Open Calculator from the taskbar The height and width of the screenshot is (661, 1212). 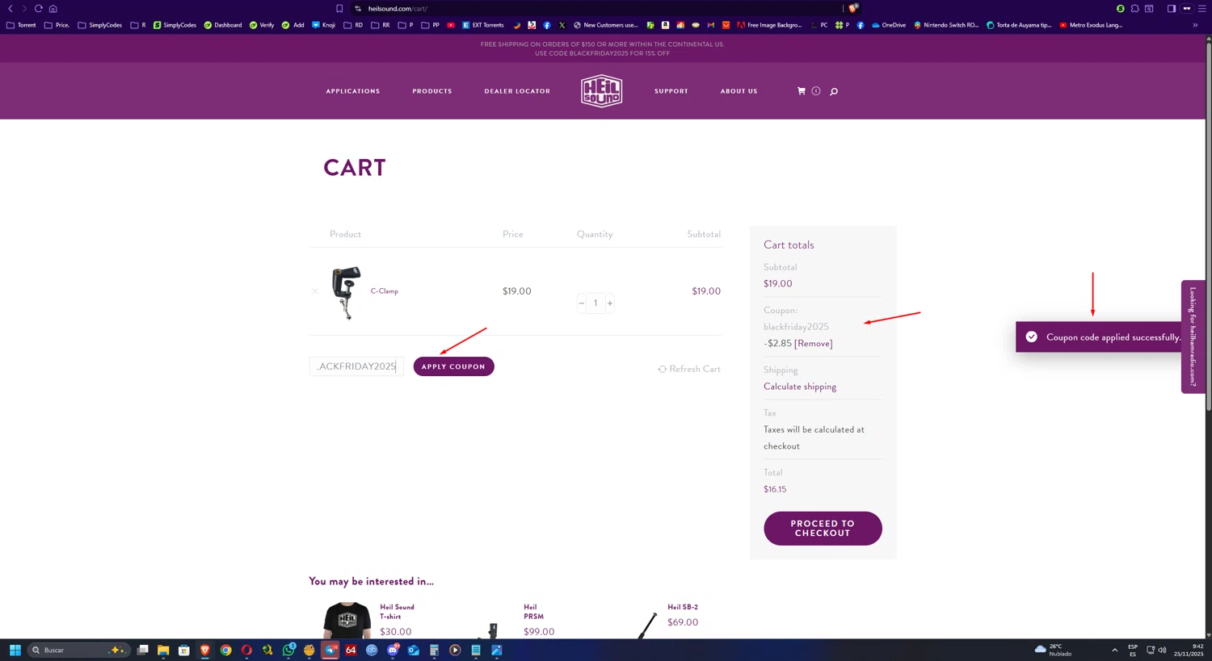(x=434, y=651)
